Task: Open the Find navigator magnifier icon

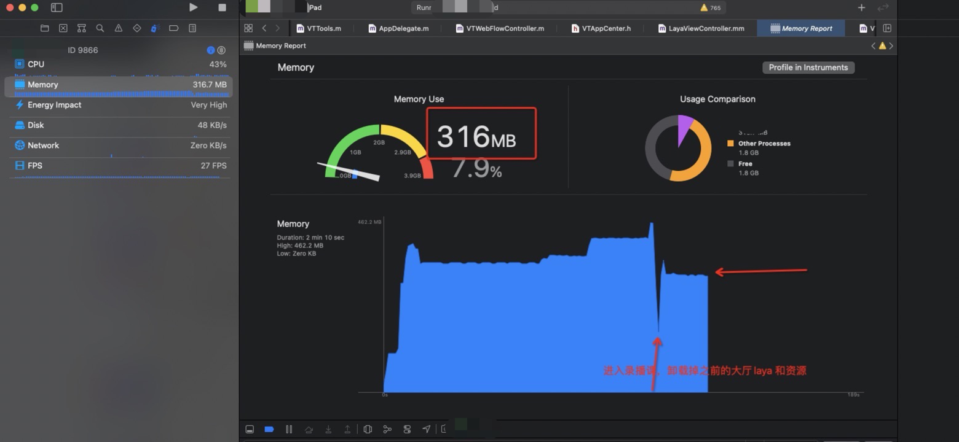Action: point(100,28)
